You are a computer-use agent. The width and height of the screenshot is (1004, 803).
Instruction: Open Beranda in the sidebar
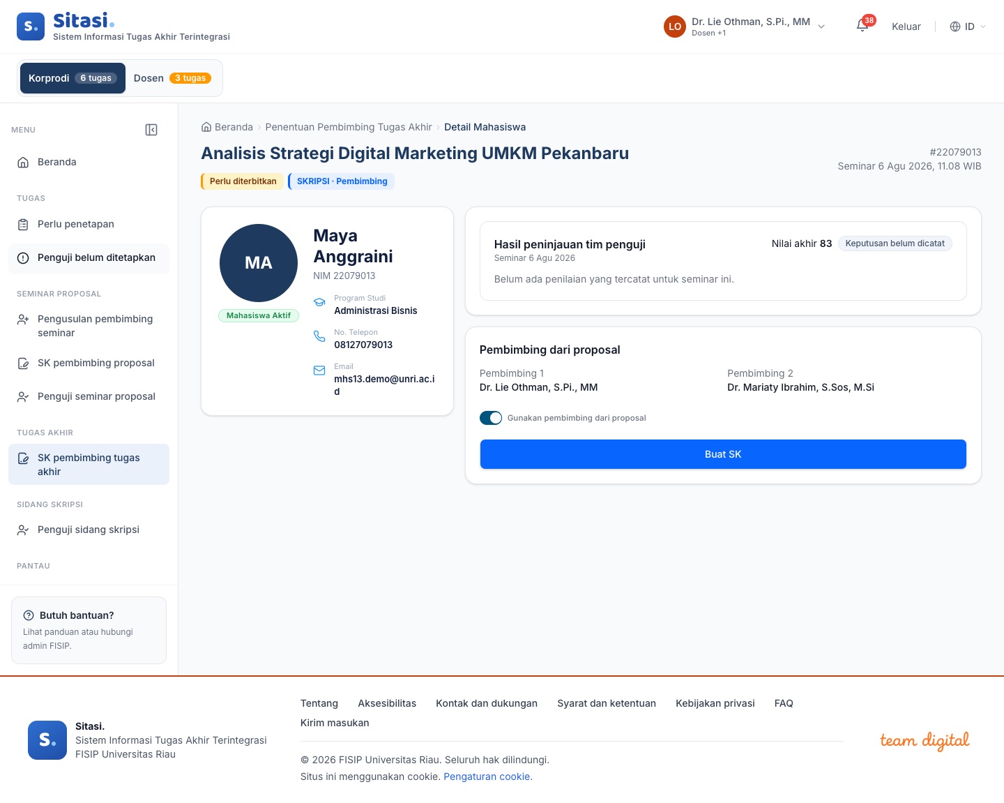[89, 162]
